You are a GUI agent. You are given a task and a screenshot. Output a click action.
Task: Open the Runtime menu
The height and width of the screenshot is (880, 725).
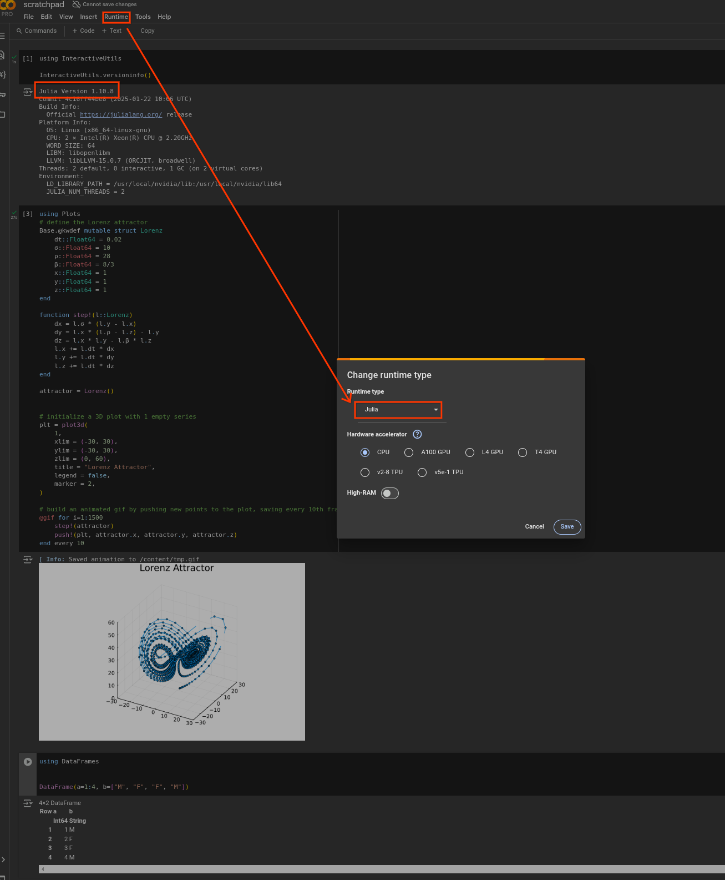[x=116, y=17]
